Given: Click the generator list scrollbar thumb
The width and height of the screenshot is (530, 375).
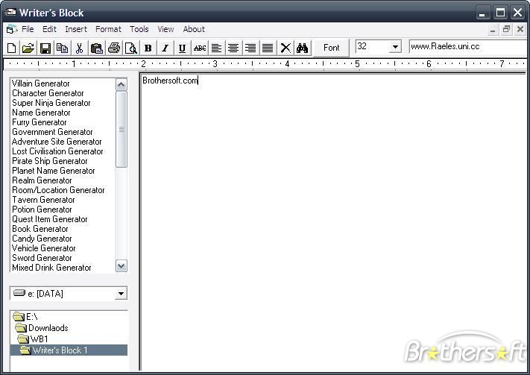Looking at the screenshot, I should [x=122, y=130].
